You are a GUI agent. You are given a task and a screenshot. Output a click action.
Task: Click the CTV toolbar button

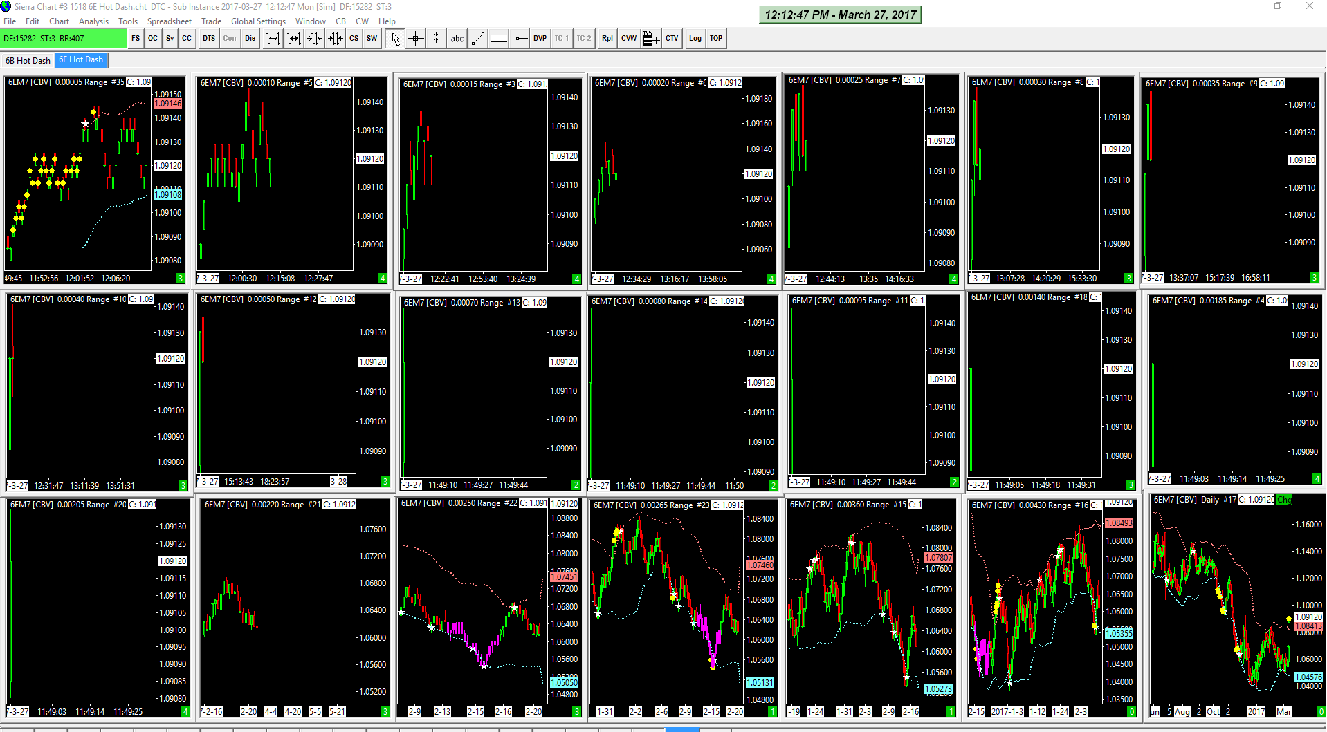tap(672, 39)
